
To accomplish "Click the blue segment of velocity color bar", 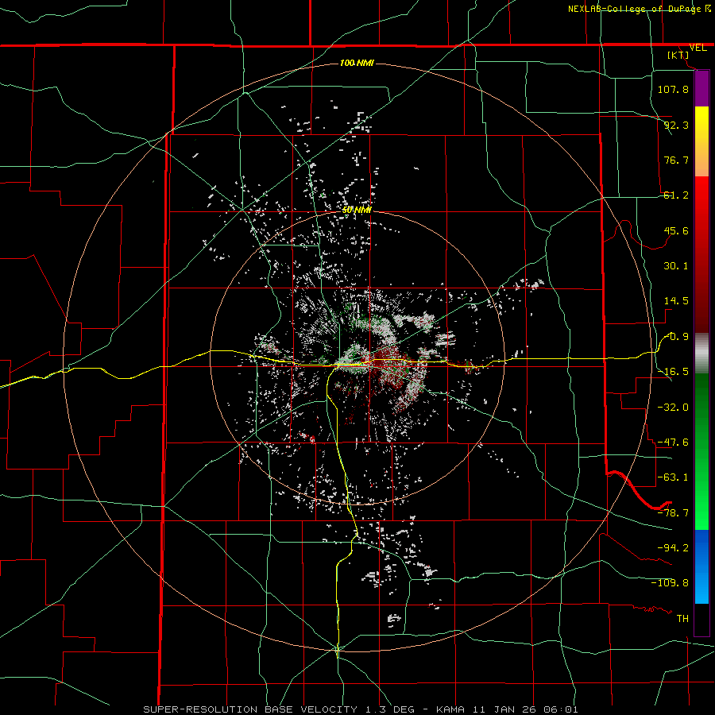I will [701, 566].
